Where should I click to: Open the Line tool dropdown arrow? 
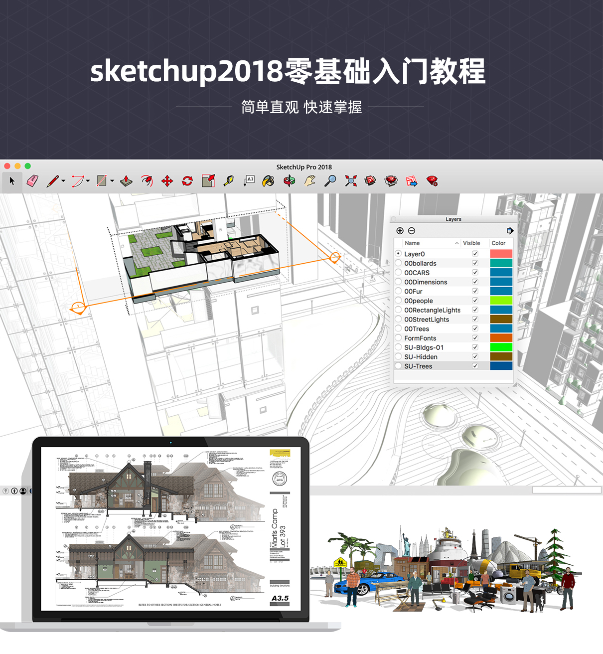coord(63,181)
